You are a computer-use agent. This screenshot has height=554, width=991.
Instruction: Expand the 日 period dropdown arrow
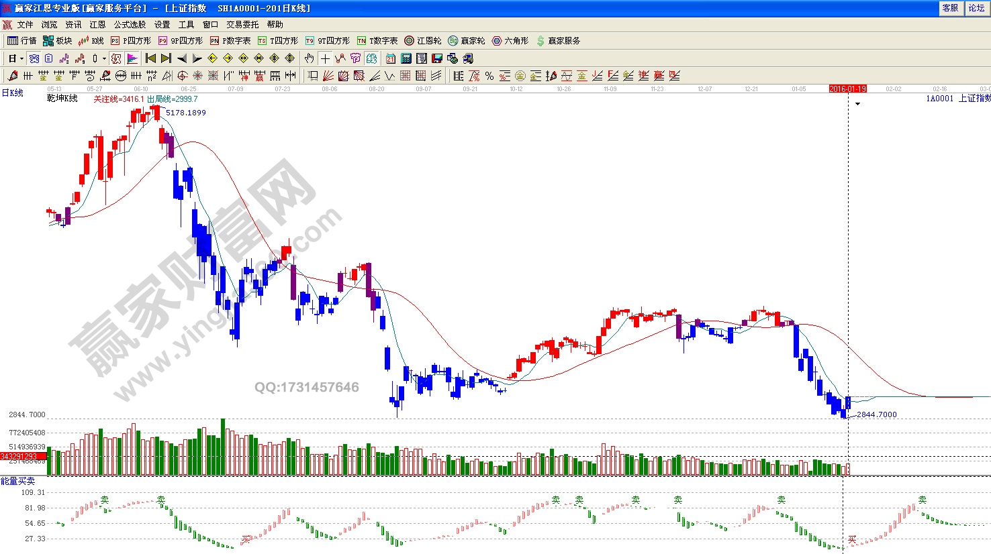tap(21, 58)
